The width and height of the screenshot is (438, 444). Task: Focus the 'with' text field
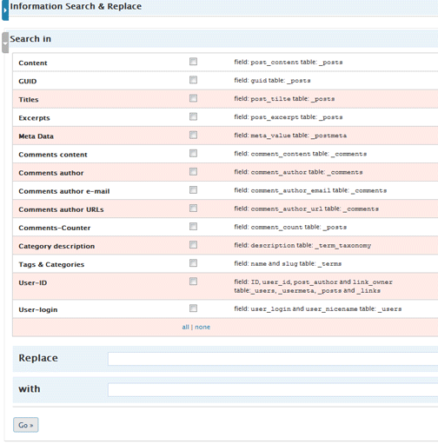tap(273, 390)
